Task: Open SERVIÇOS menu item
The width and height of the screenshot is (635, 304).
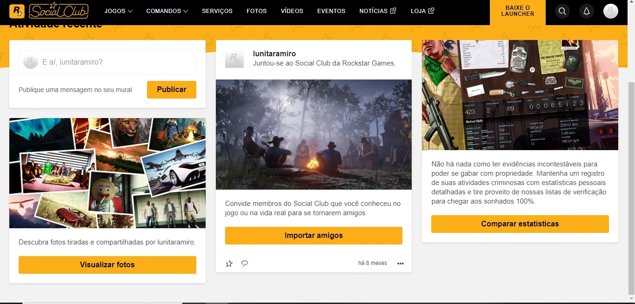Action: 217,11
